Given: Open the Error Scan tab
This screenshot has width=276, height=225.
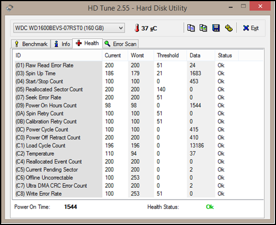Looking at the screenshot, I should (x=121, y=44).
